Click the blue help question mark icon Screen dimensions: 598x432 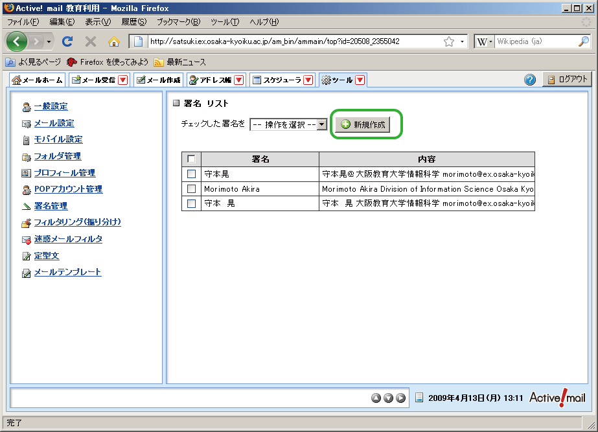(x=530, y=80)
